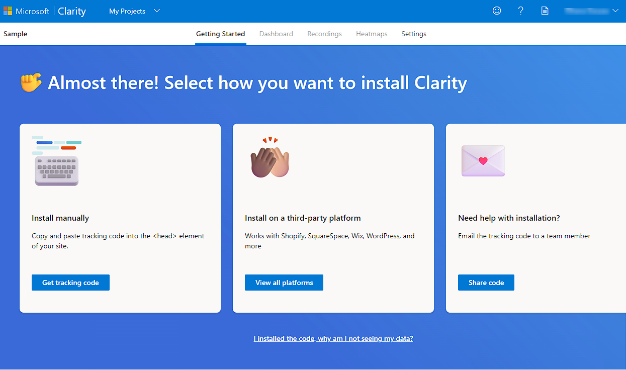Click the 'Email the tracking code' description
626x370 pixels.
point(524,236)
